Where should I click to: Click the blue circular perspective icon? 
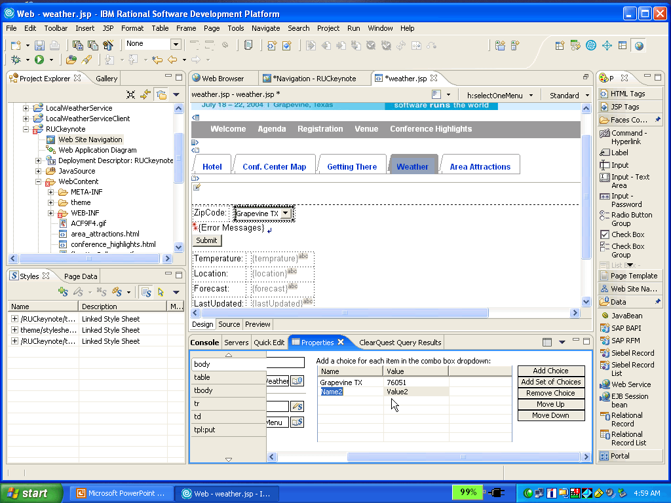(x=591, y=45)
